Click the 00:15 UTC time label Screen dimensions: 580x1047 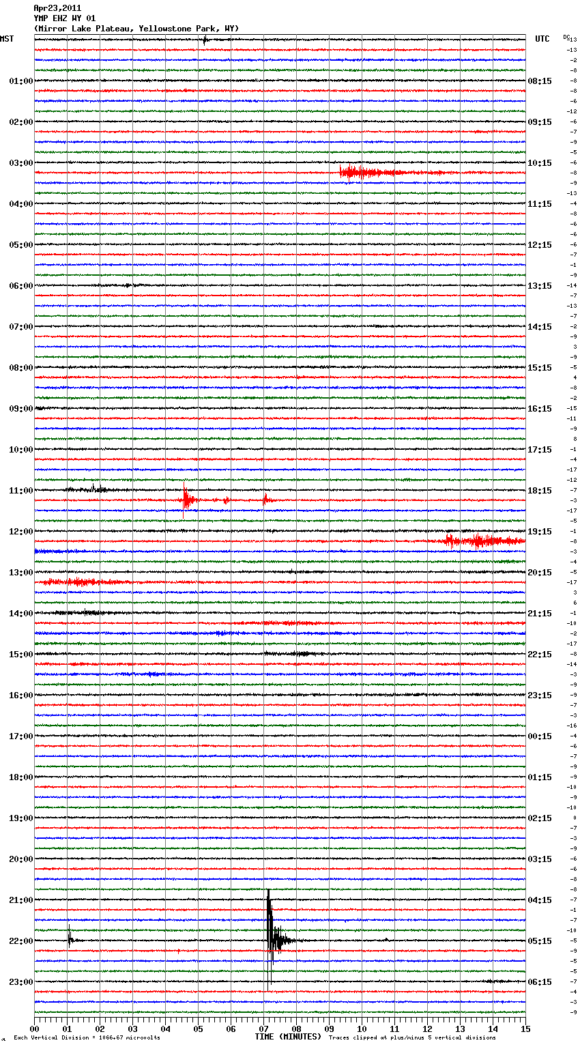pyautogui.click(x=540, y=736)
